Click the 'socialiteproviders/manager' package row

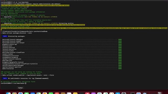coord(62,65)
